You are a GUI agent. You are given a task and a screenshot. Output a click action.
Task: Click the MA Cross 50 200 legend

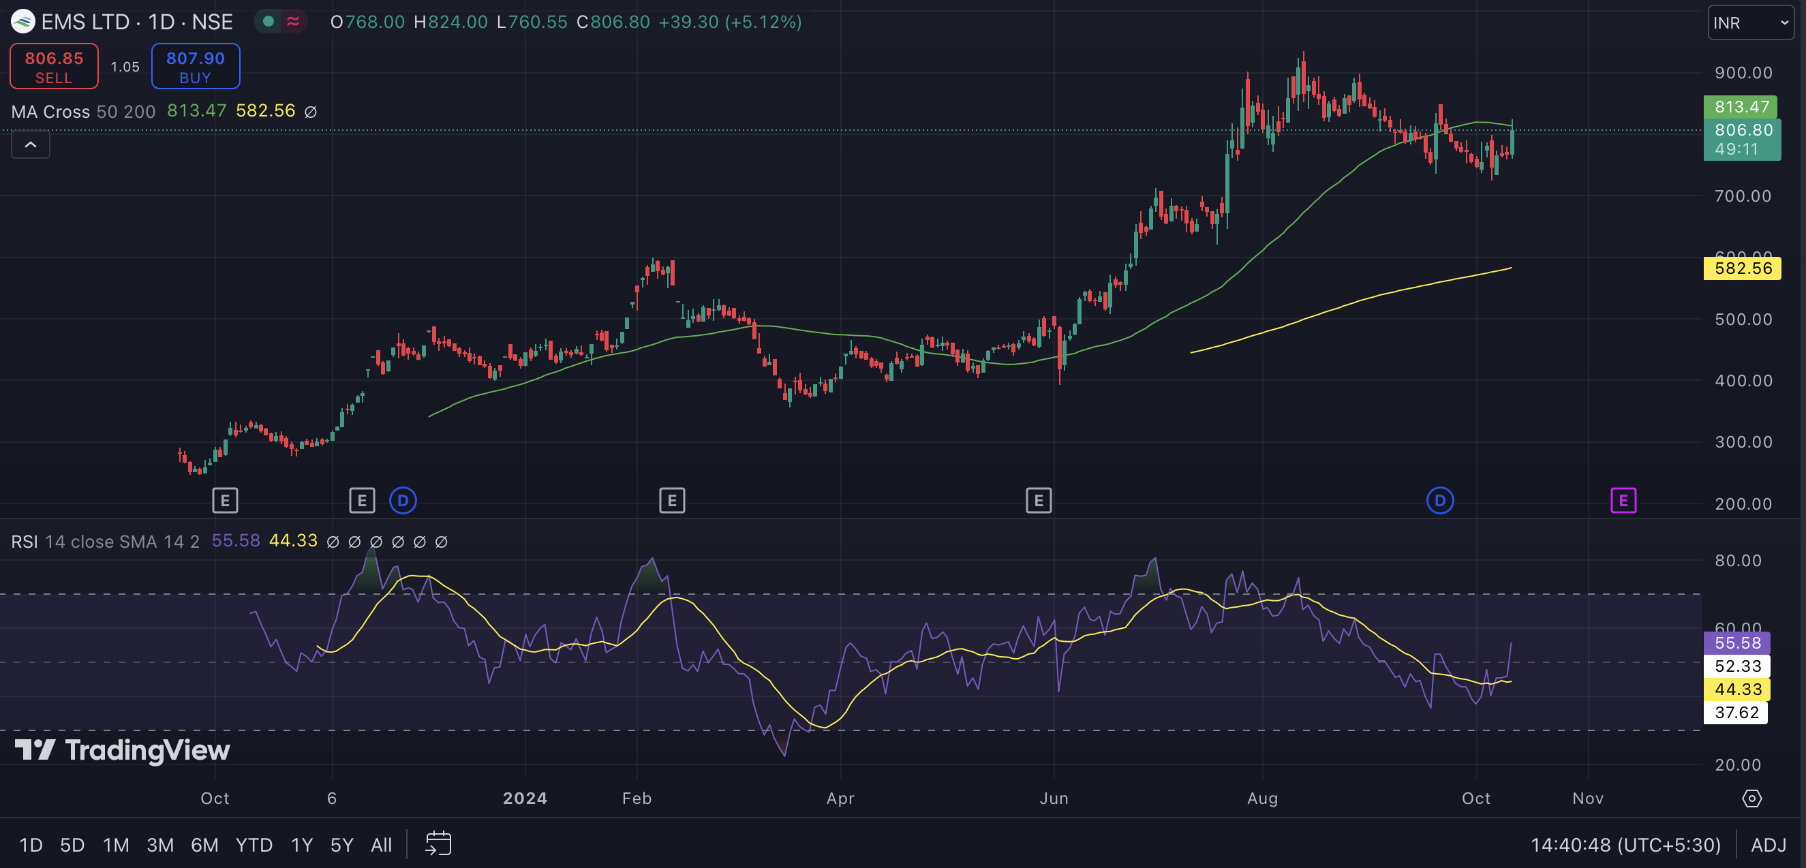82,112
